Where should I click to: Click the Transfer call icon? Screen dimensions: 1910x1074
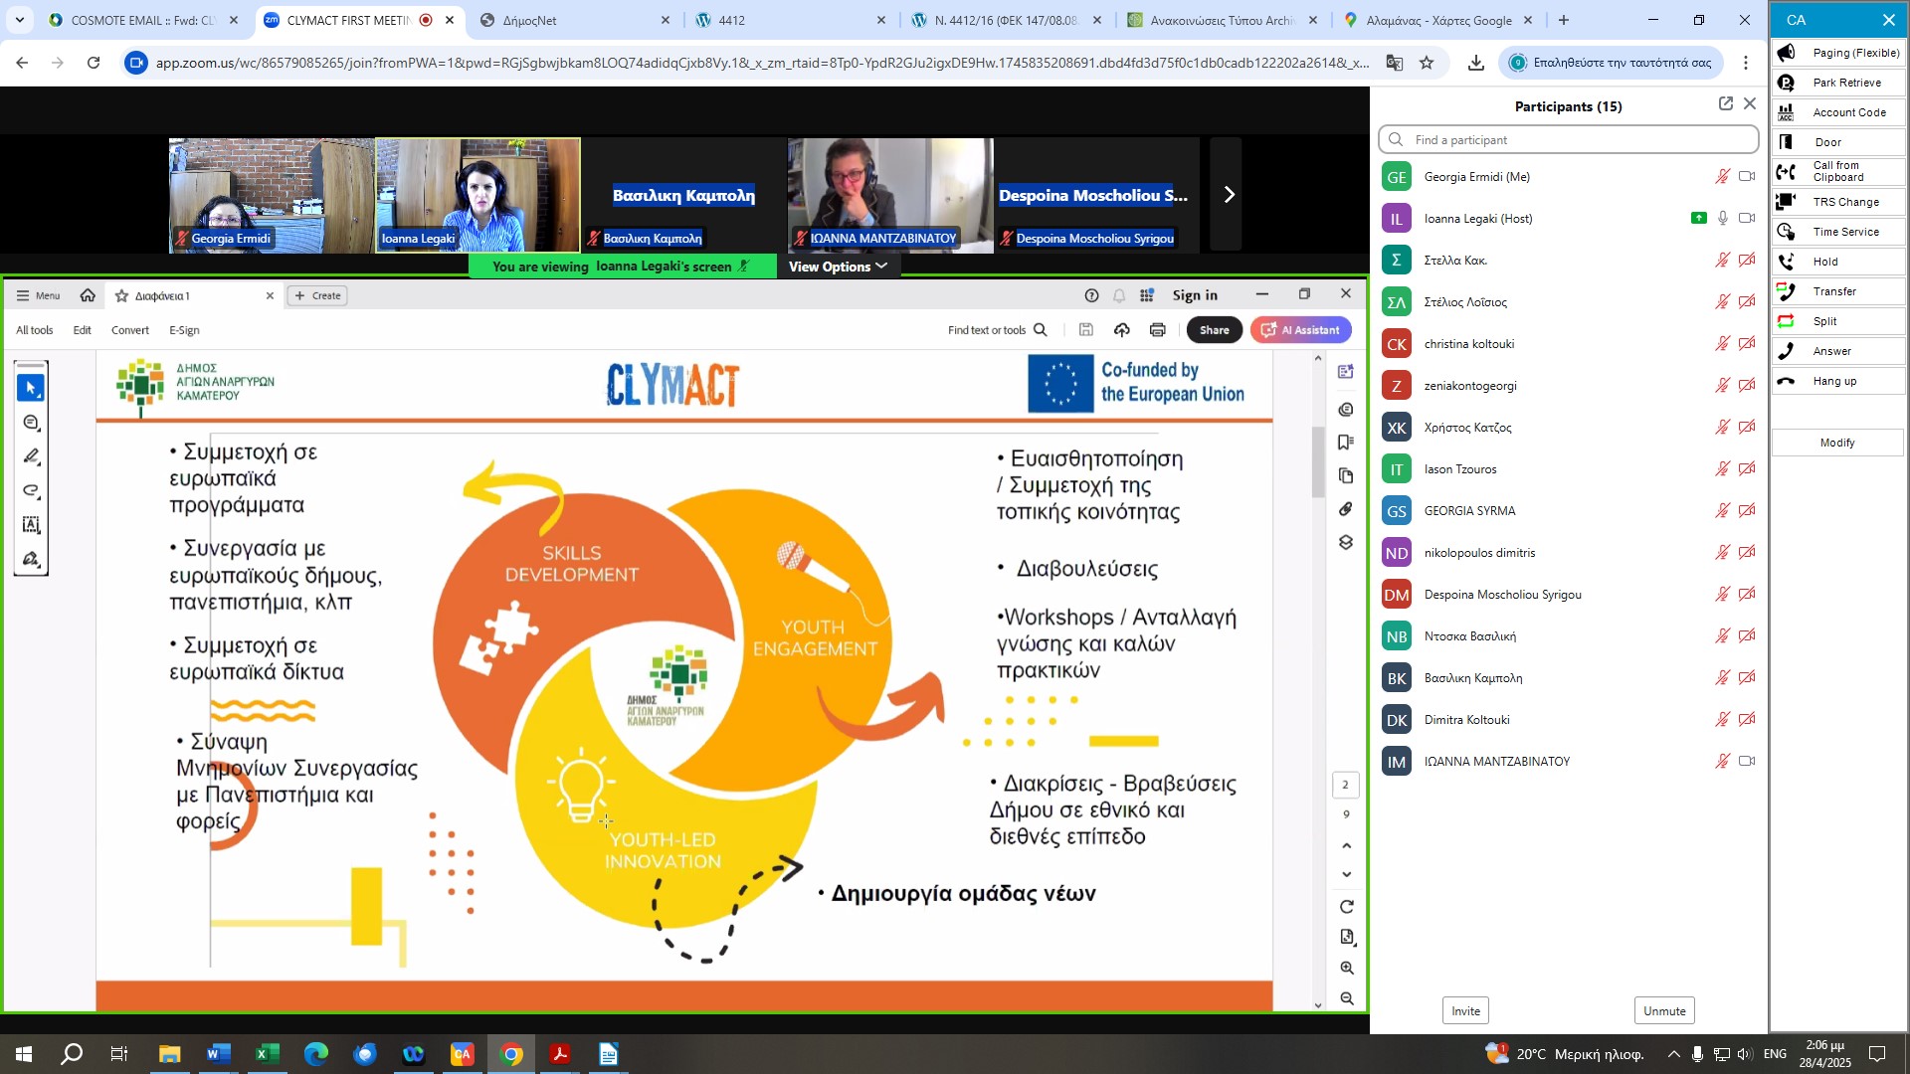coord(1787,291)
